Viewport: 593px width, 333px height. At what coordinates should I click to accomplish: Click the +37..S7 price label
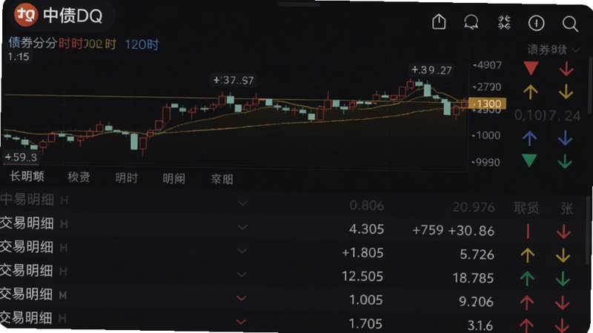point(233,80)
